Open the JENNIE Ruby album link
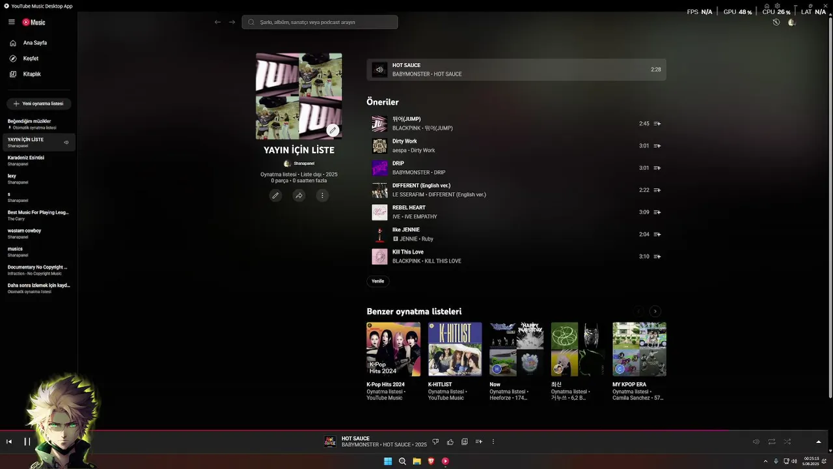The width and height of the screenshot is (833, 469). 428,239
